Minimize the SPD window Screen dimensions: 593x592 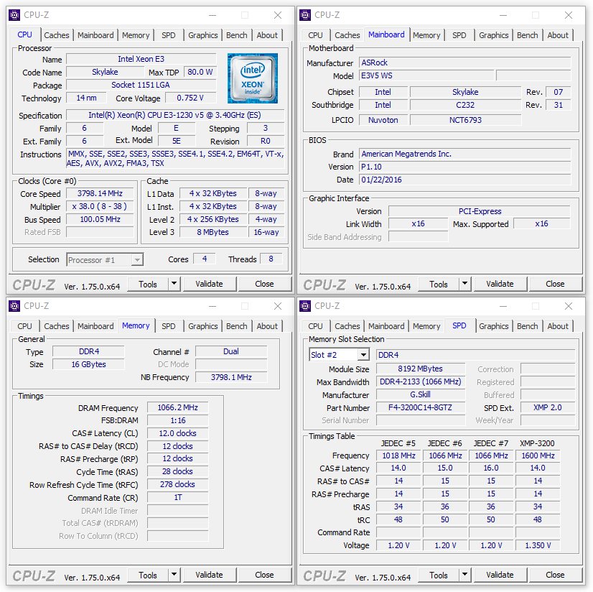point(503,306)
